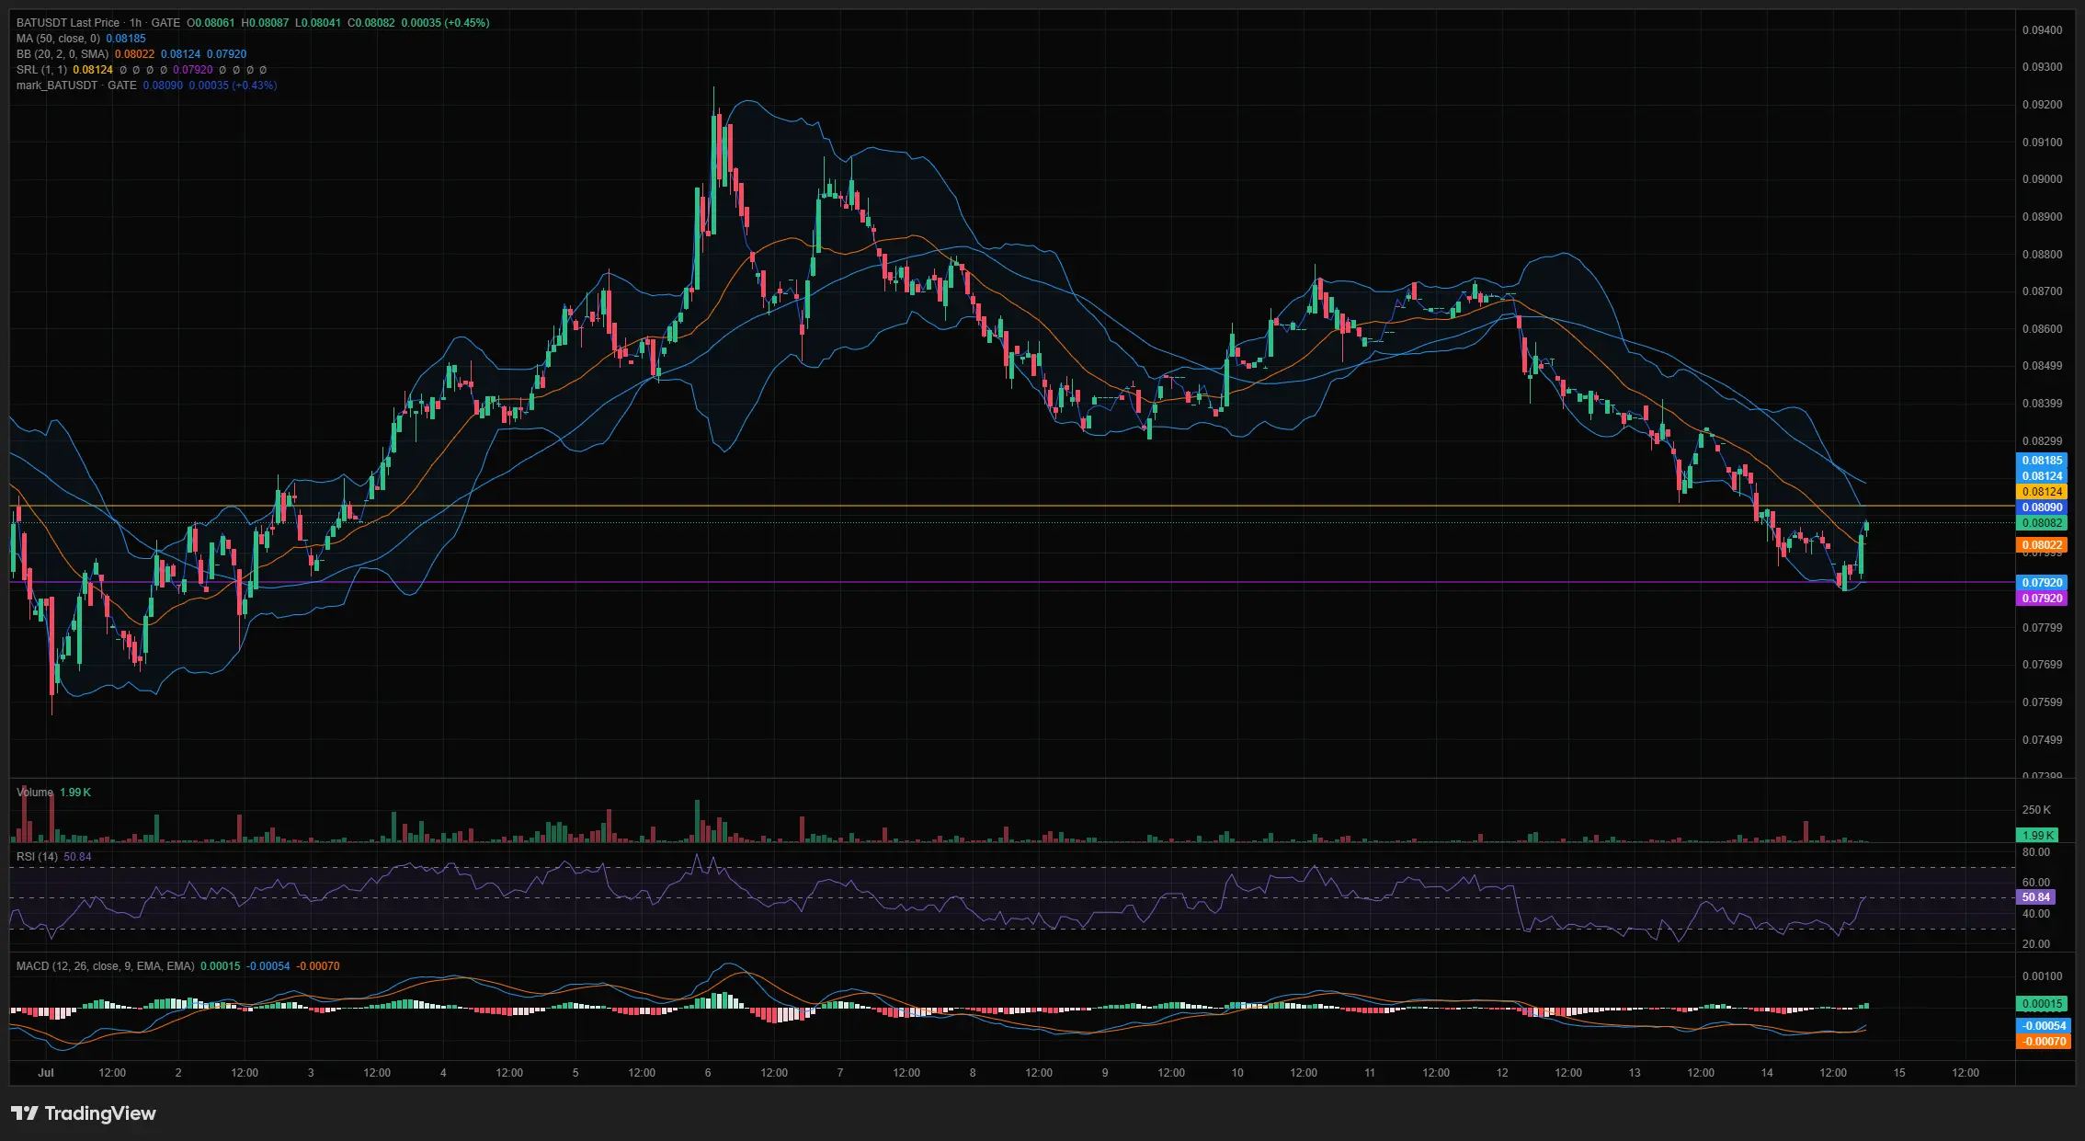This screenshot has width=2085, height=1141.
Task: Select the RSI (14) indicator label
Action: pyautogui.click(x=37, y=857)
